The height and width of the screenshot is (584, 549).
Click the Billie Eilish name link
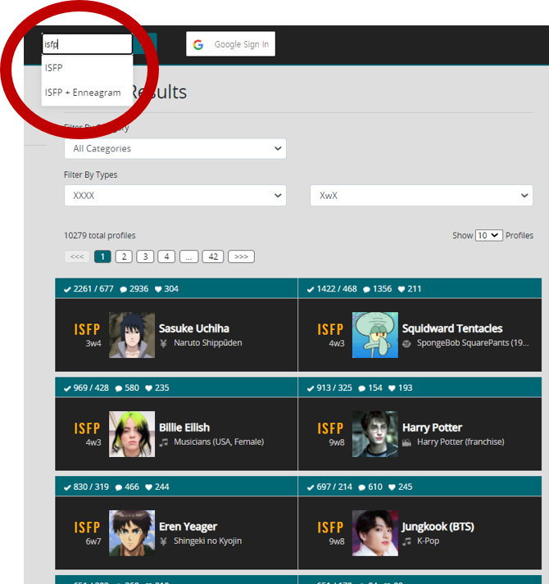coord(184,428)
